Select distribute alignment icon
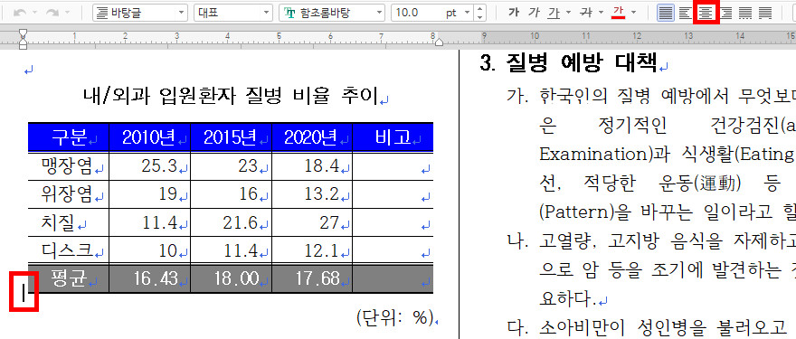Viewport: 796px width, 339px height. 745,13
